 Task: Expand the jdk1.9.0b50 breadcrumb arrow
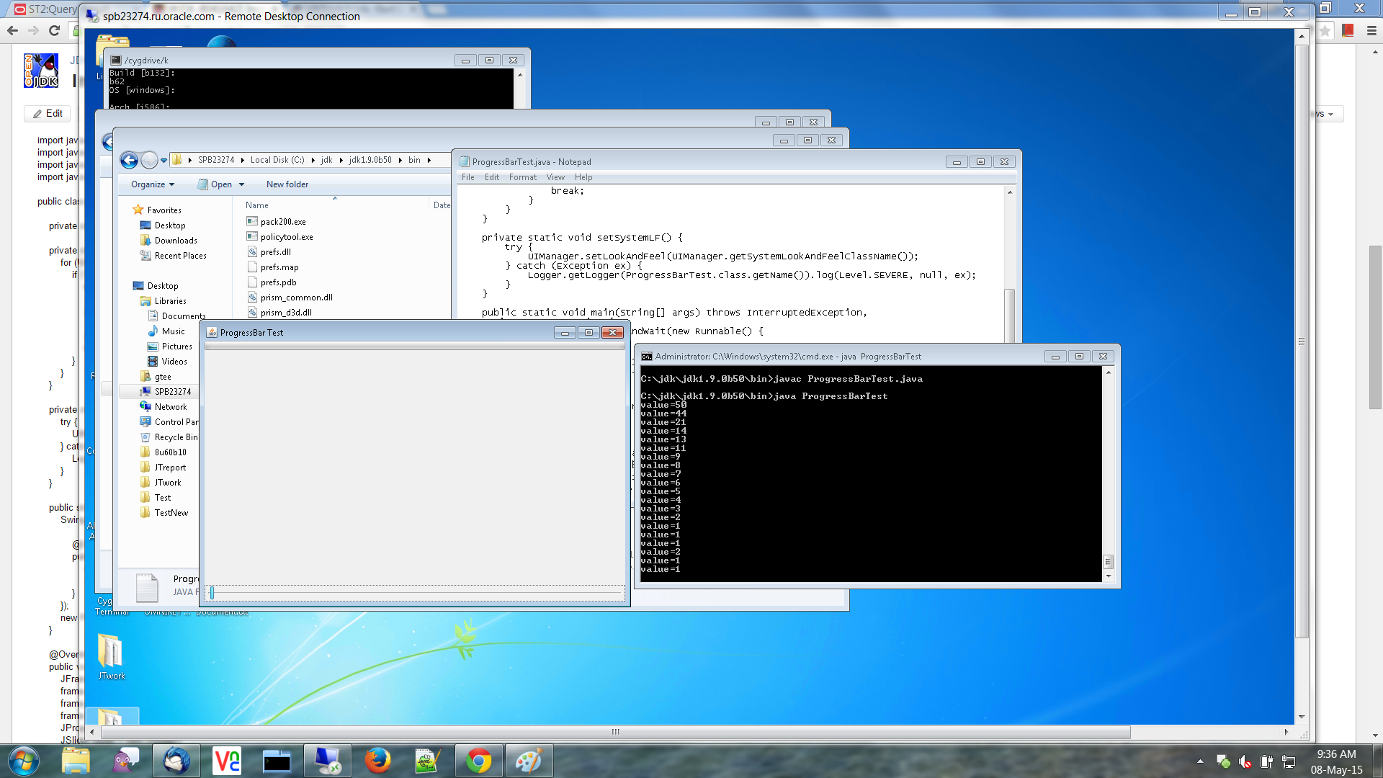pyautogui.click(x=400, y=160)
